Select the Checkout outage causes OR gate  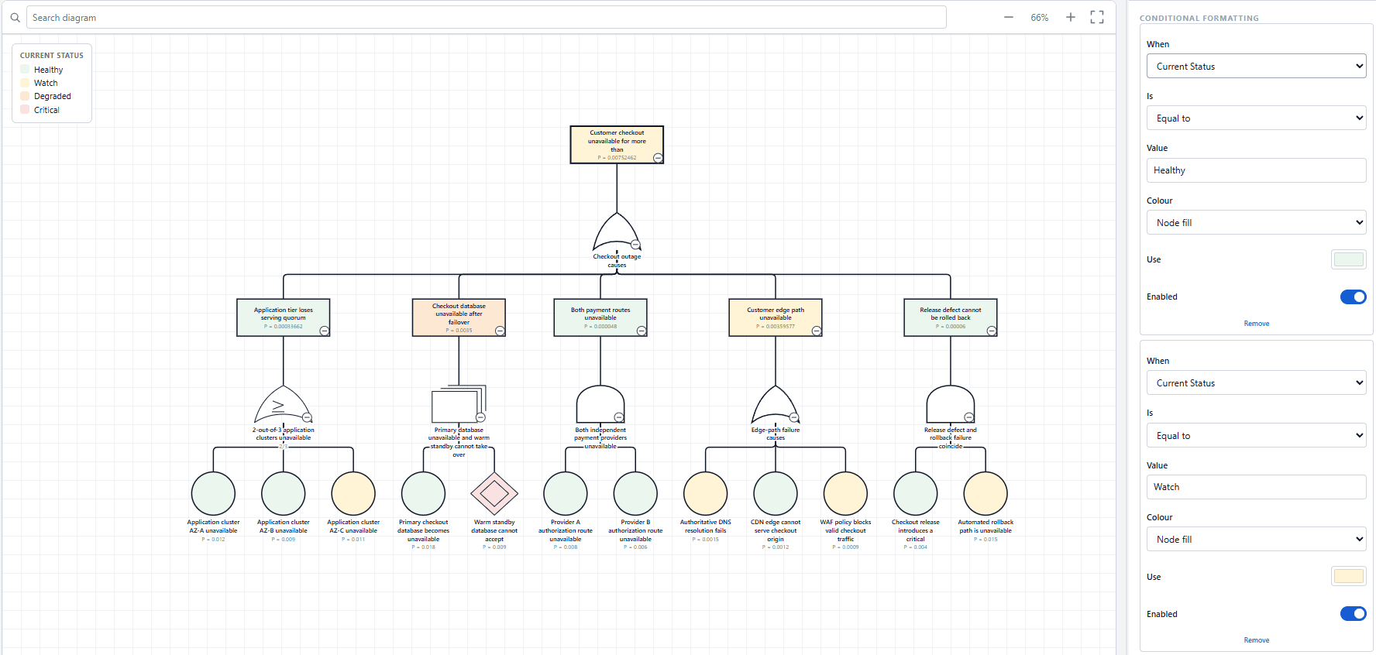[617, 231]
